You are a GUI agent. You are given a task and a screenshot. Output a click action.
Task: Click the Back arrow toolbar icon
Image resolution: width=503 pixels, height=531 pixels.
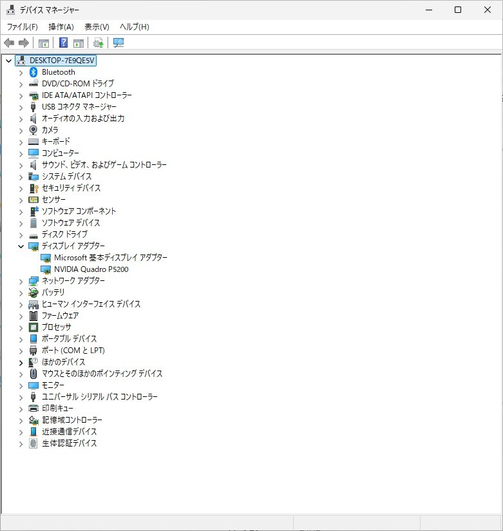pyautogui.click(x=9, y=43)
